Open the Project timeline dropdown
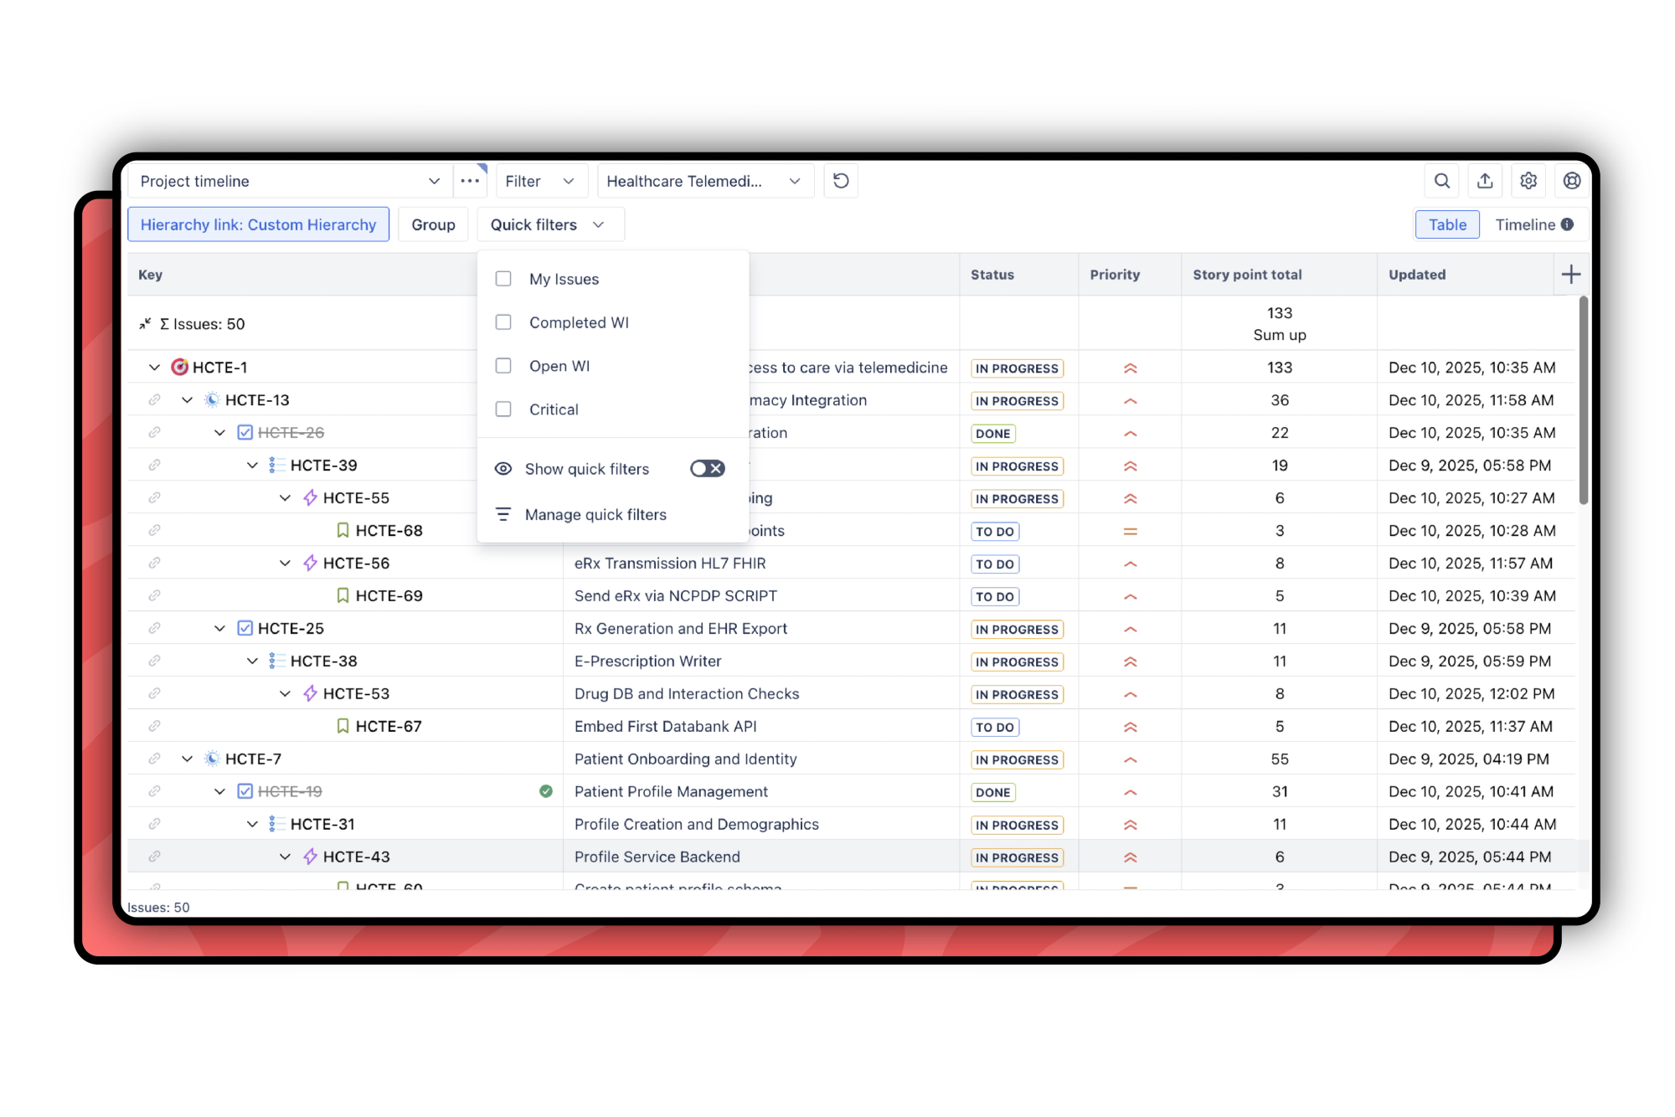Screen dimensions: 1675x1117 point(290,181)
